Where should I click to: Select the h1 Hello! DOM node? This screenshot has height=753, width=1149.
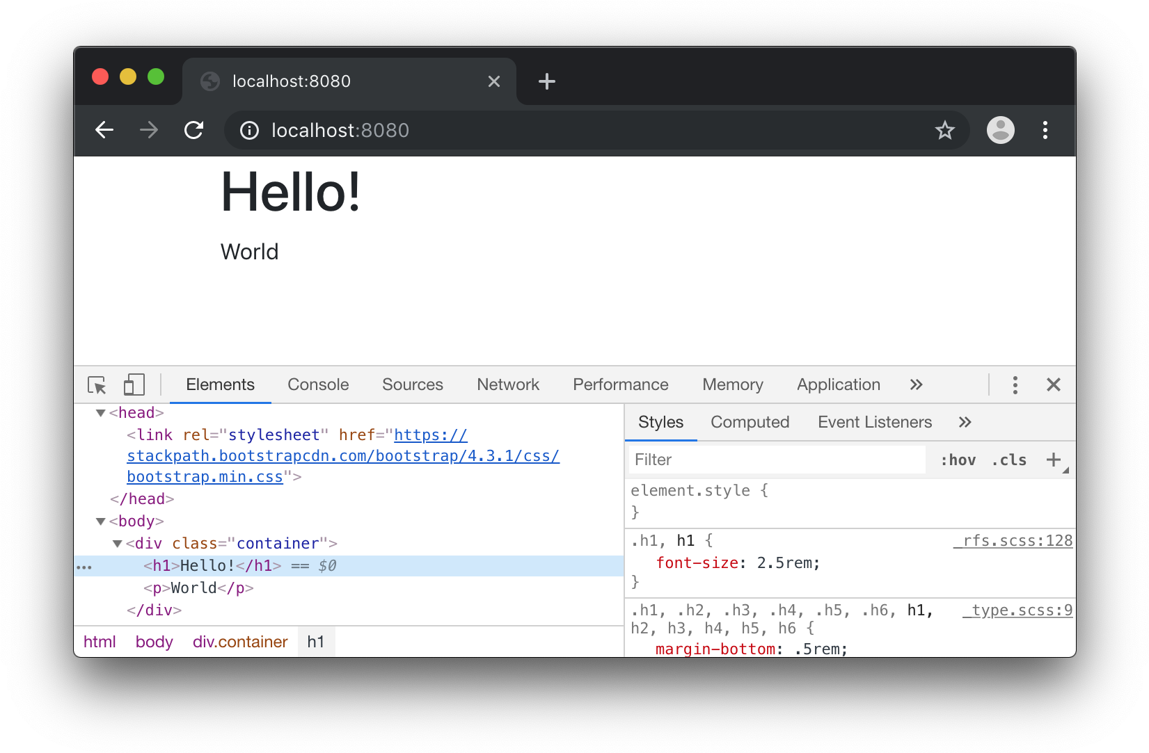click(x=349, y=566)
